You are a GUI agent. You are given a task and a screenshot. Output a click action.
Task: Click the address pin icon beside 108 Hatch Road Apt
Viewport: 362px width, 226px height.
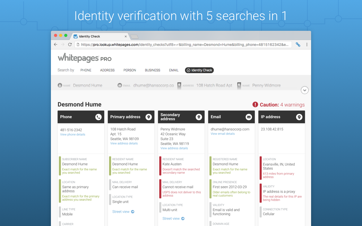[179, 86]
